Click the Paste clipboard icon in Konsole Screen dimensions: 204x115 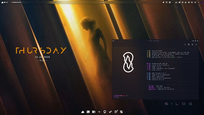tap(189, 44)
